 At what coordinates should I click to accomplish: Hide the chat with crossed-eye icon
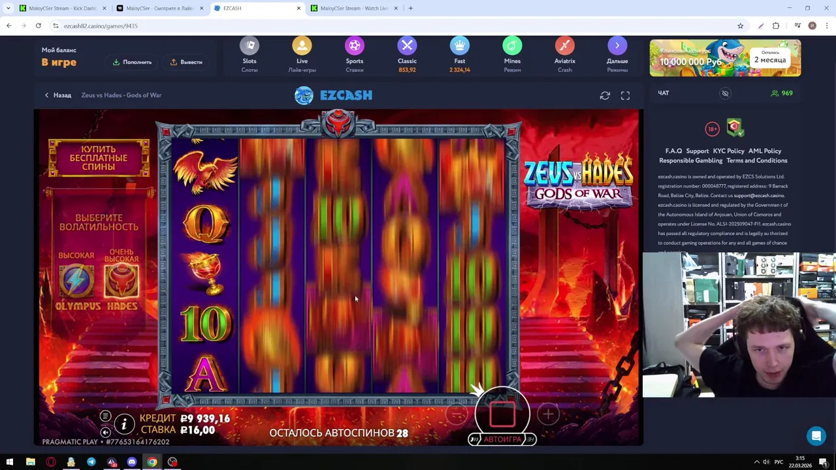pos(725,93)
